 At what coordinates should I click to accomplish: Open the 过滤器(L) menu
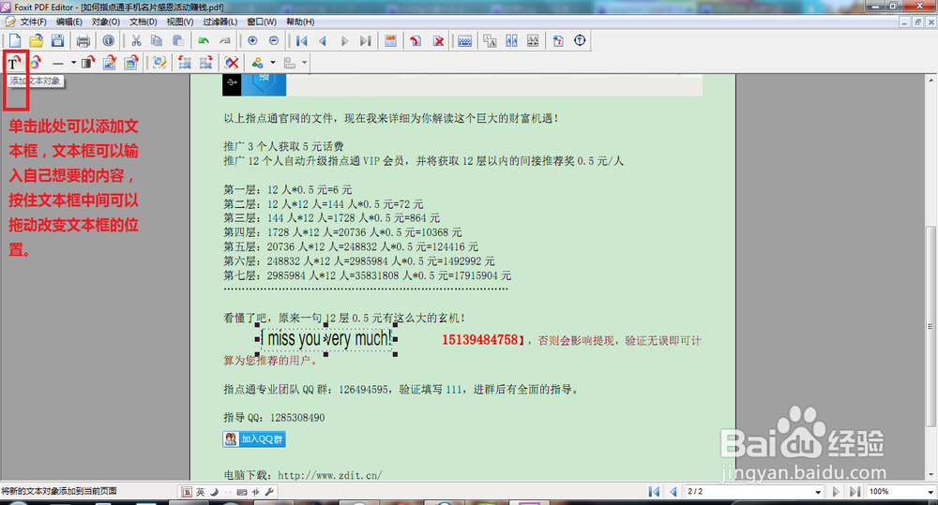[220, 22]
